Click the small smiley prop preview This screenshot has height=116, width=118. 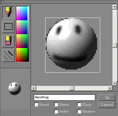[x=14, y=88]
